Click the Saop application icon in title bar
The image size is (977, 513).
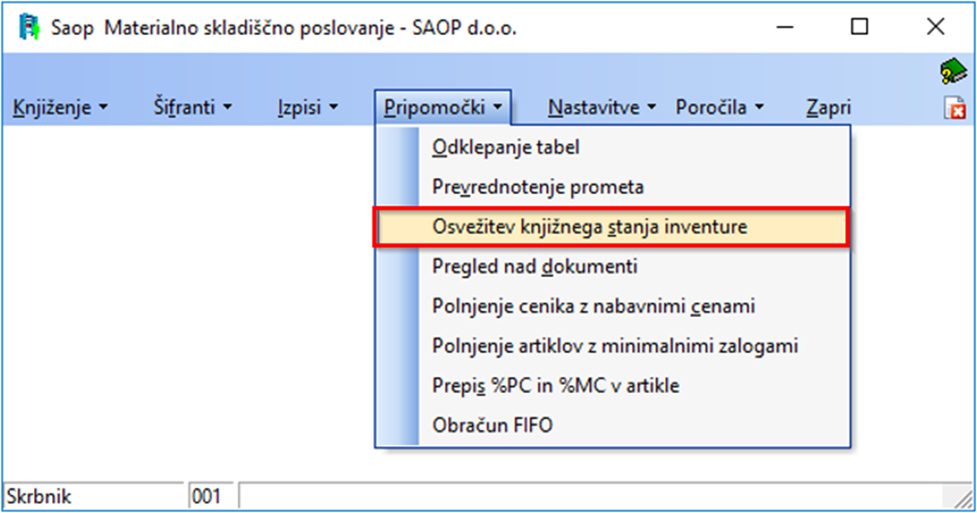(29, 28)
